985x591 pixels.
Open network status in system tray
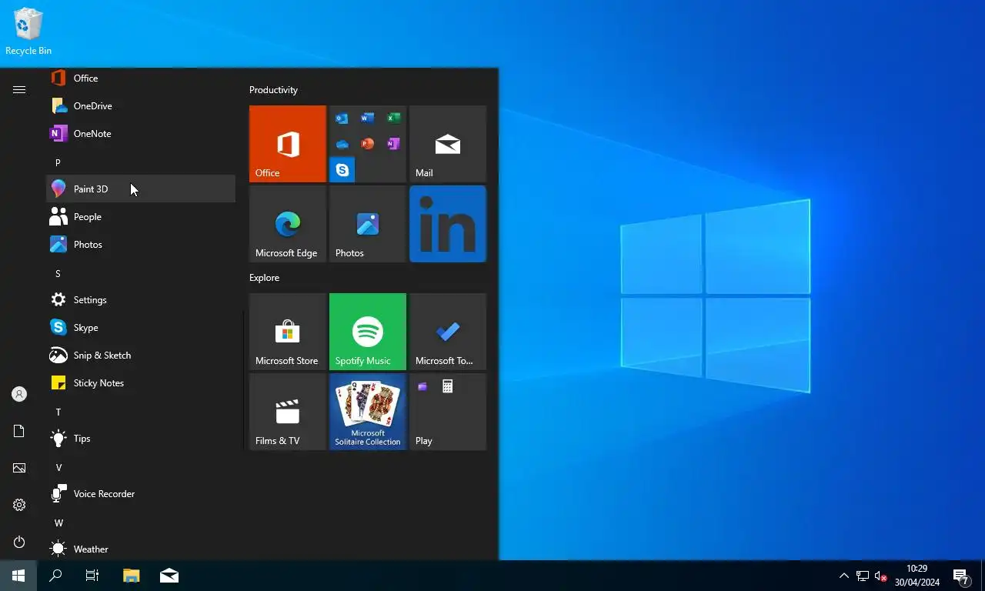pyautogui.click(x=863, y=576)
